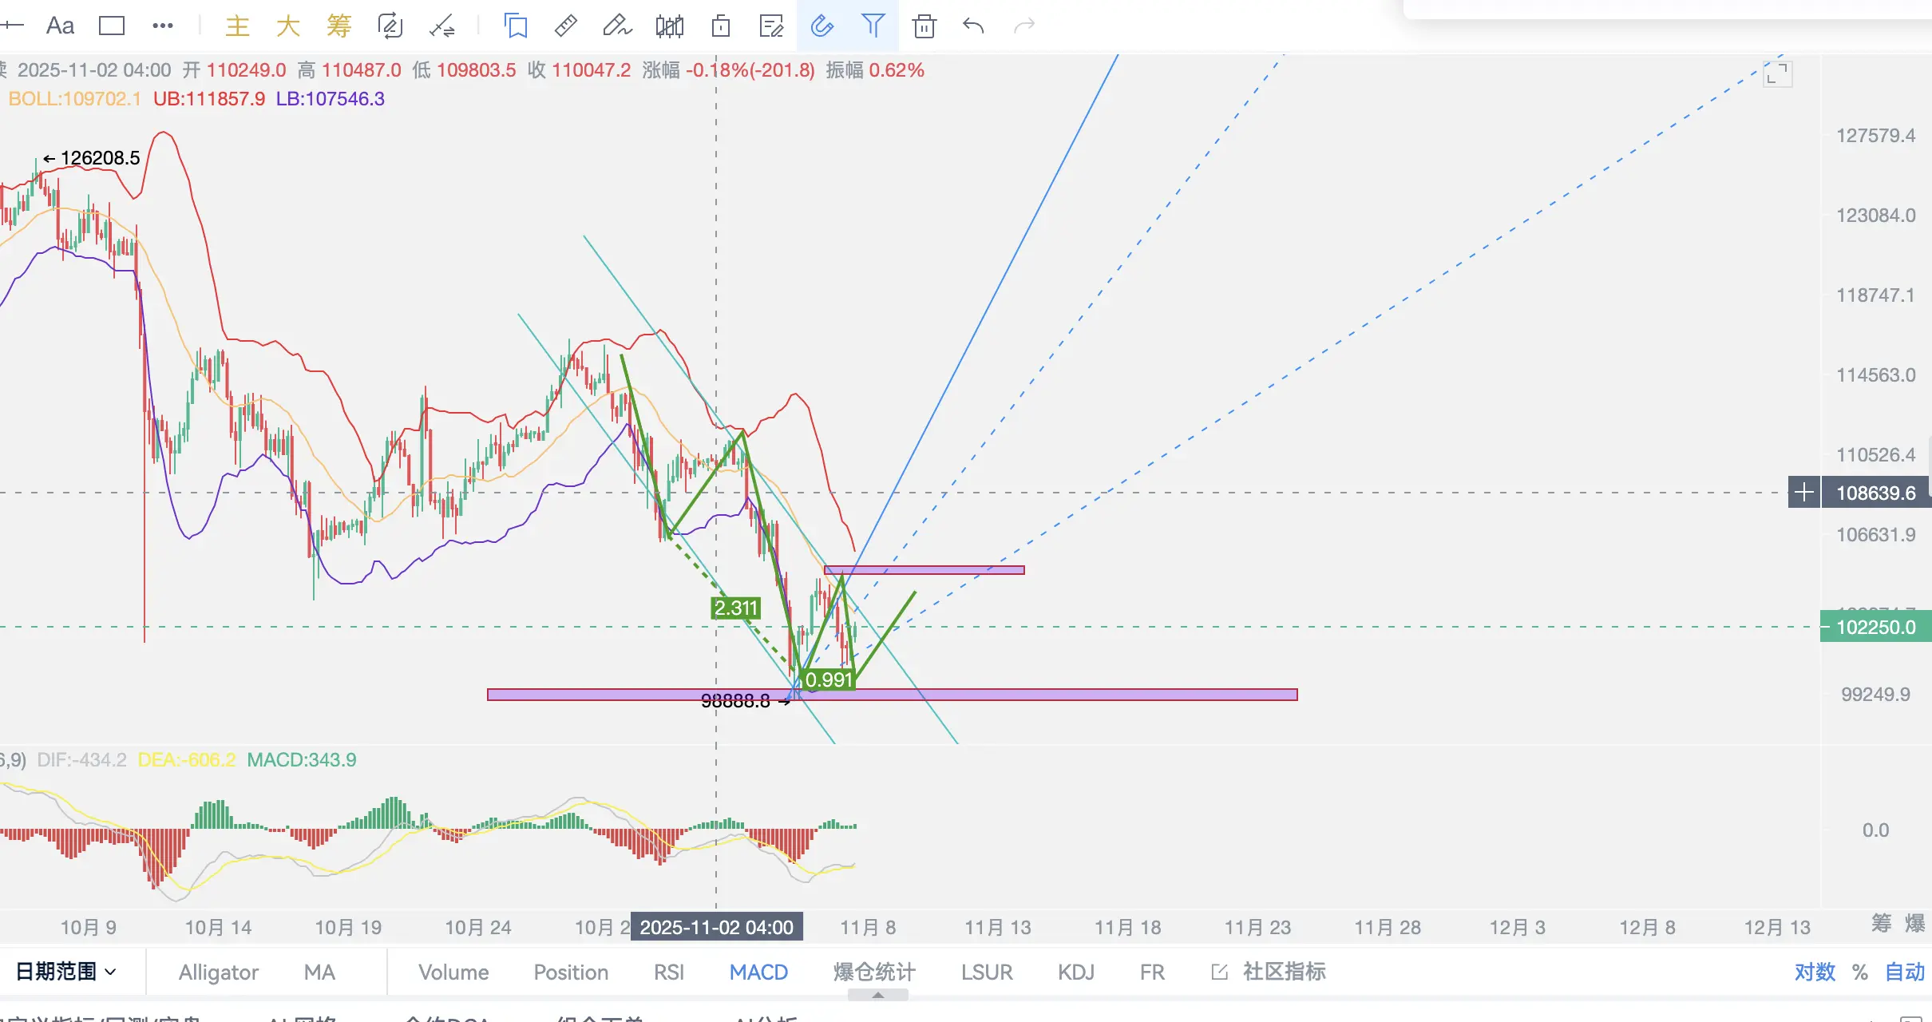
Task: Click the 自动 auto scale button
Action: (1905, 972)
